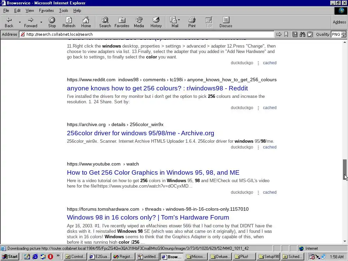
Task: Switch to the untitled... taskbar window
Action: click(x=147, y=257)
